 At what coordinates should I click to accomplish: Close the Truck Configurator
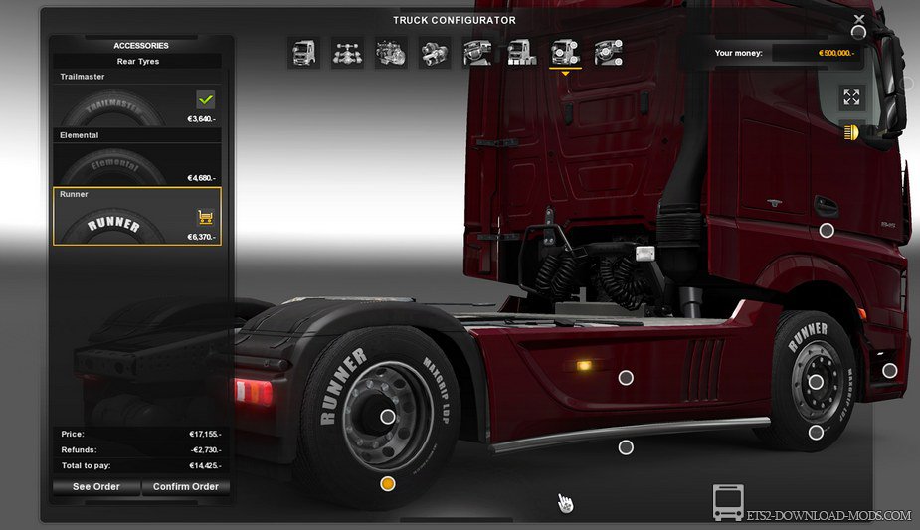859,19
